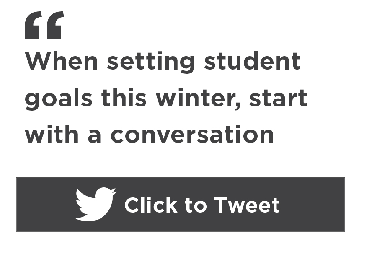Select the large opening quotation mark icon
Screen dimensions: 377x262
(44, 25)
